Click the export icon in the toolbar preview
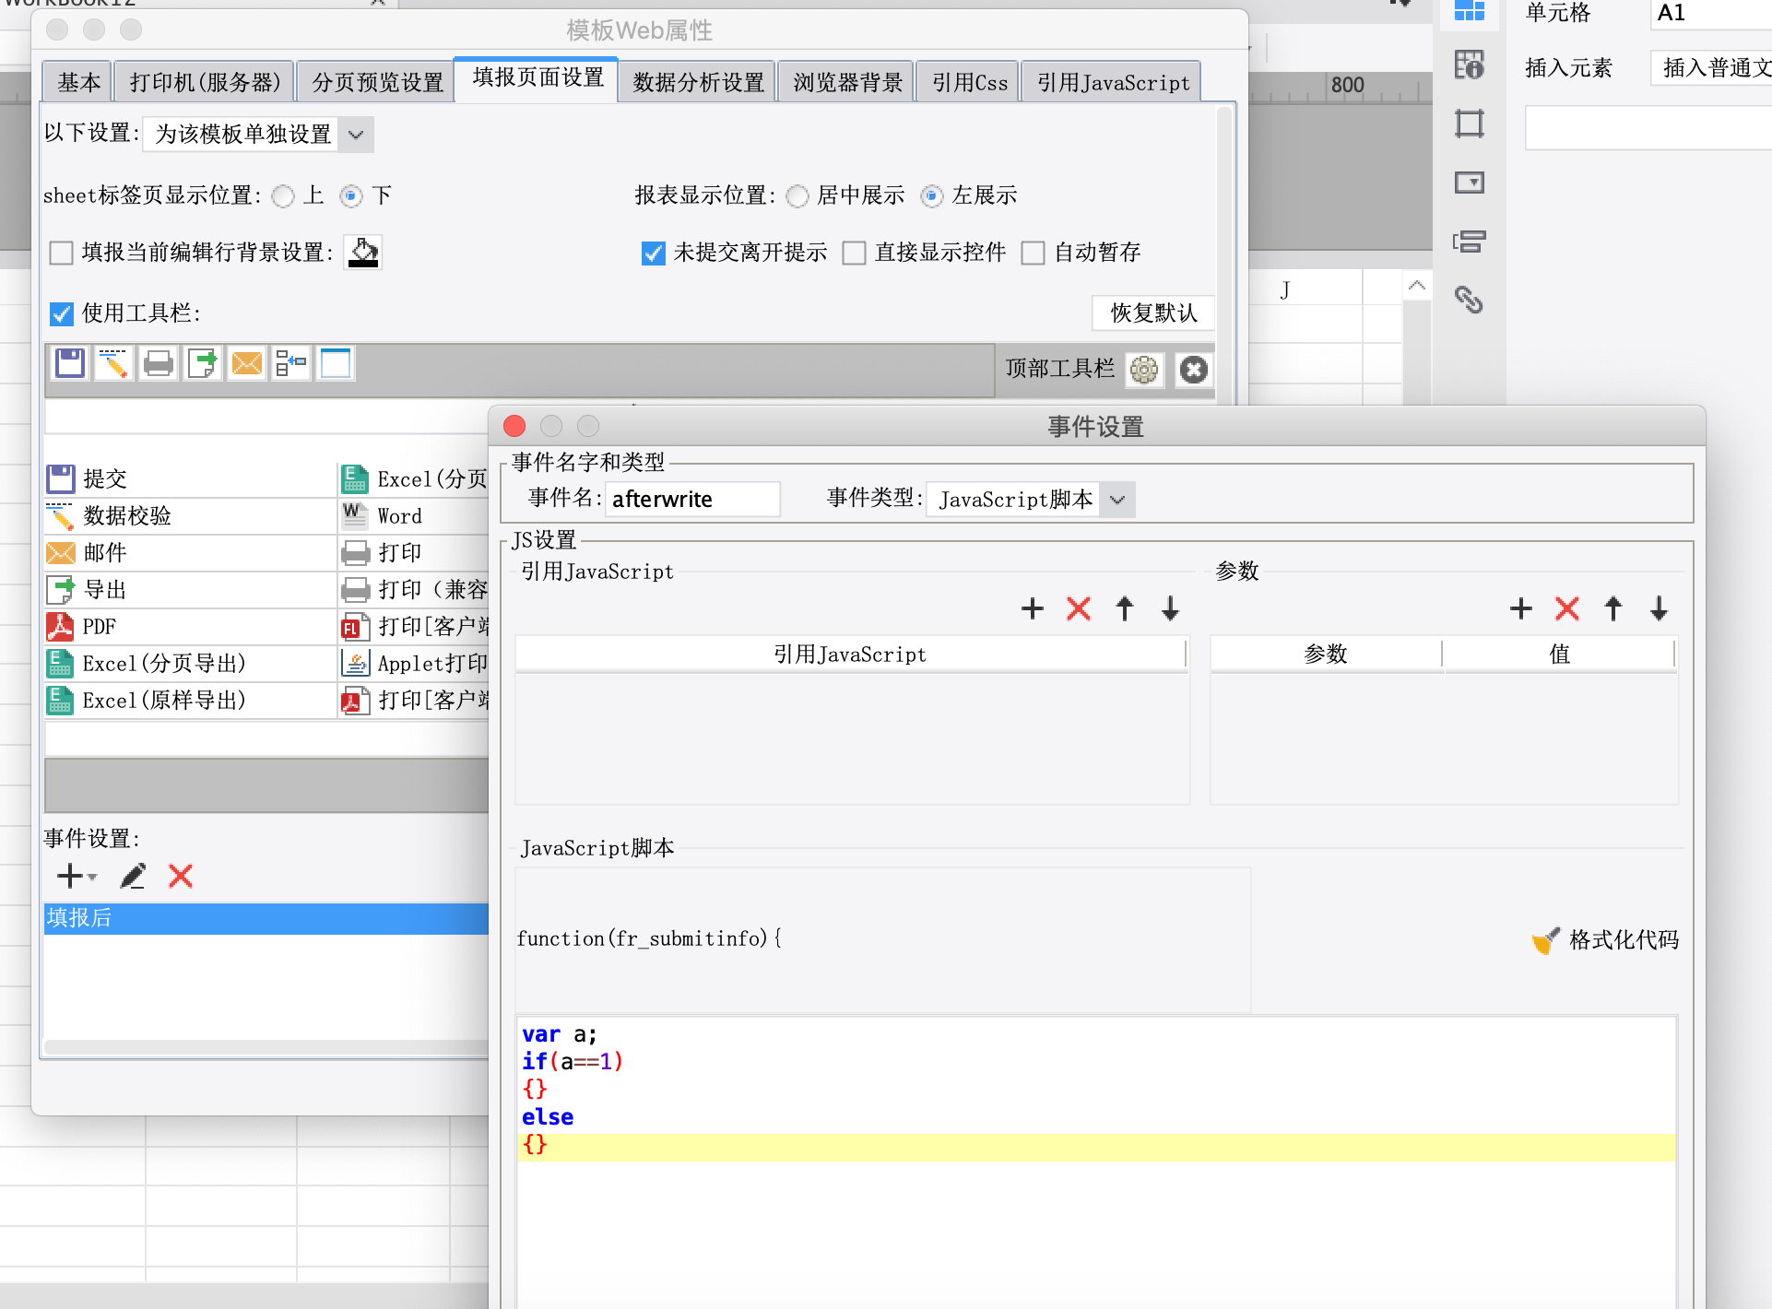Viewport: 1772px width, 1309px height. (202, 363)
